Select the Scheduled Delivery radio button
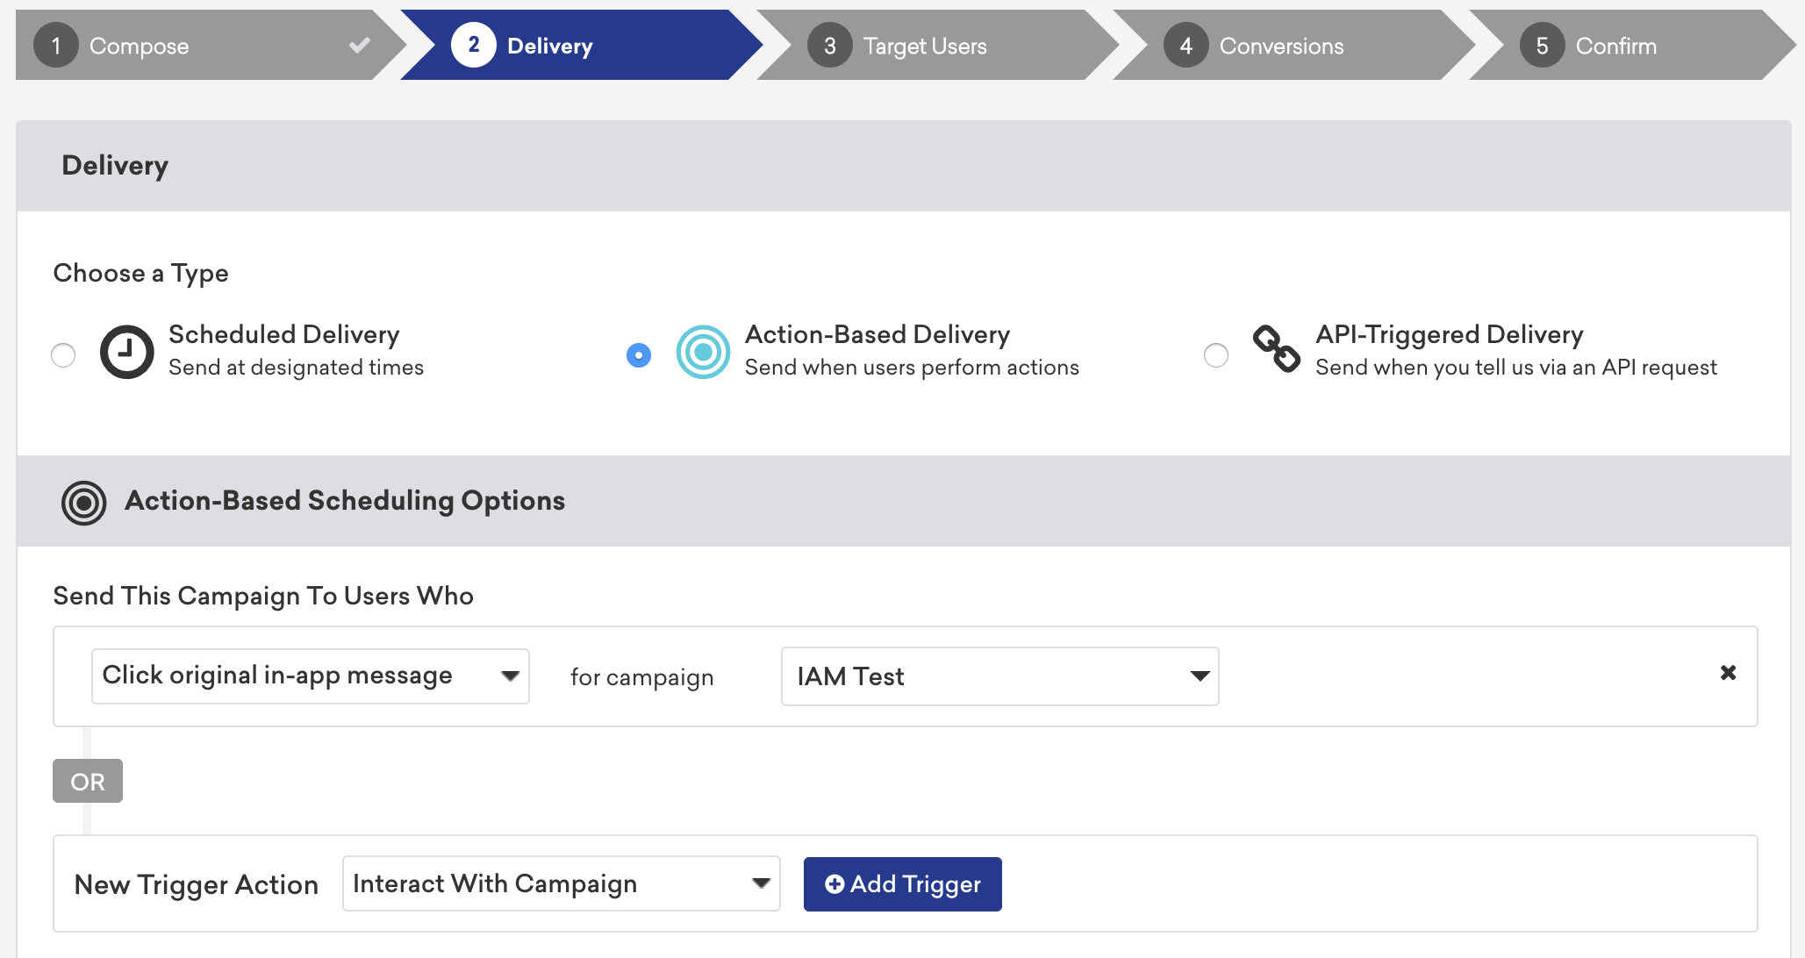The width and height of the screenshot is (1805, 958). pyautogui.click(x=63, y=355)
